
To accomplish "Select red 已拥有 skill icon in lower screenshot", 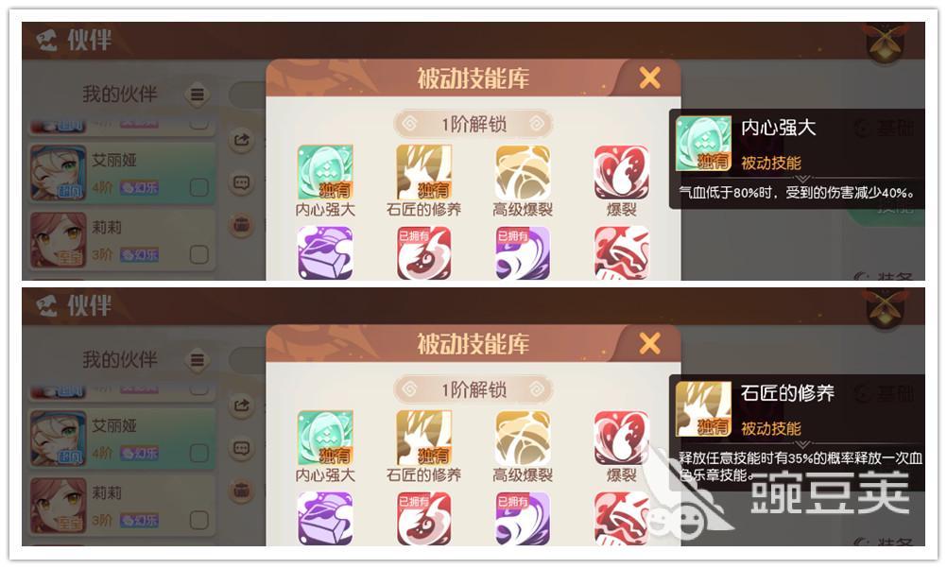I will point(424,518).
